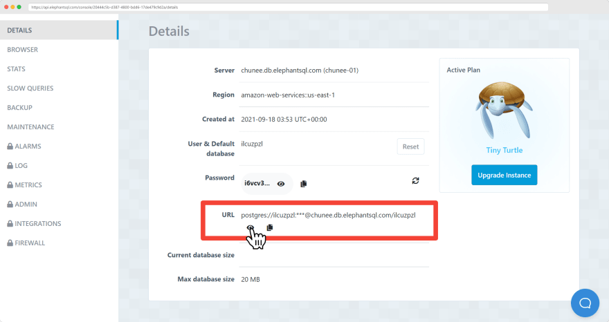Click the lock icon beside Alarms

coord(10,146)
